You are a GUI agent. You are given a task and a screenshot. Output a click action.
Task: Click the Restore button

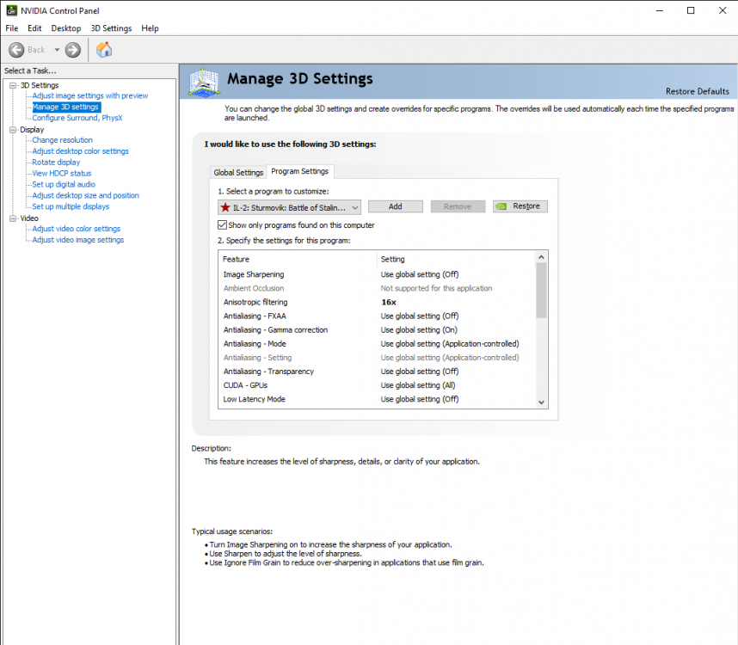(x=520, y=206)
